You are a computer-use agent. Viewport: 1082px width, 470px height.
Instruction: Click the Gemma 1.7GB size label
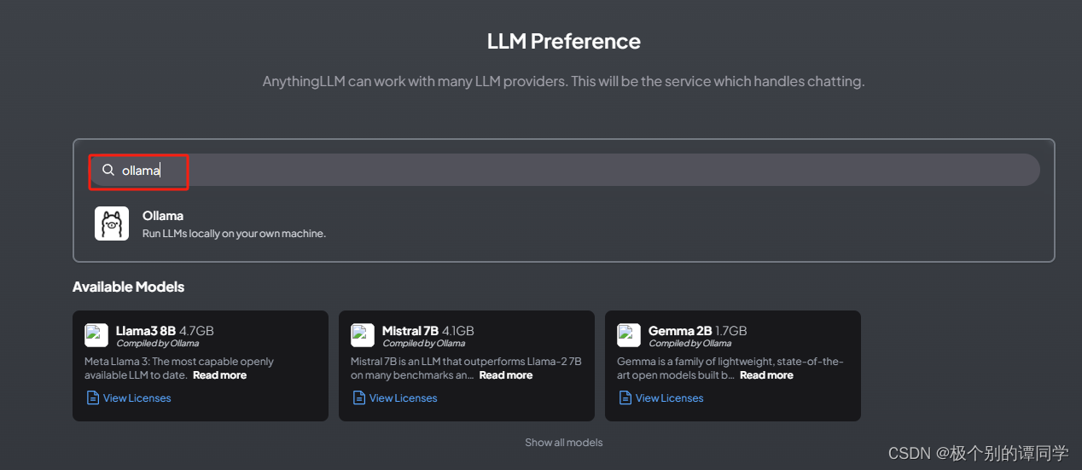(731, 331)
